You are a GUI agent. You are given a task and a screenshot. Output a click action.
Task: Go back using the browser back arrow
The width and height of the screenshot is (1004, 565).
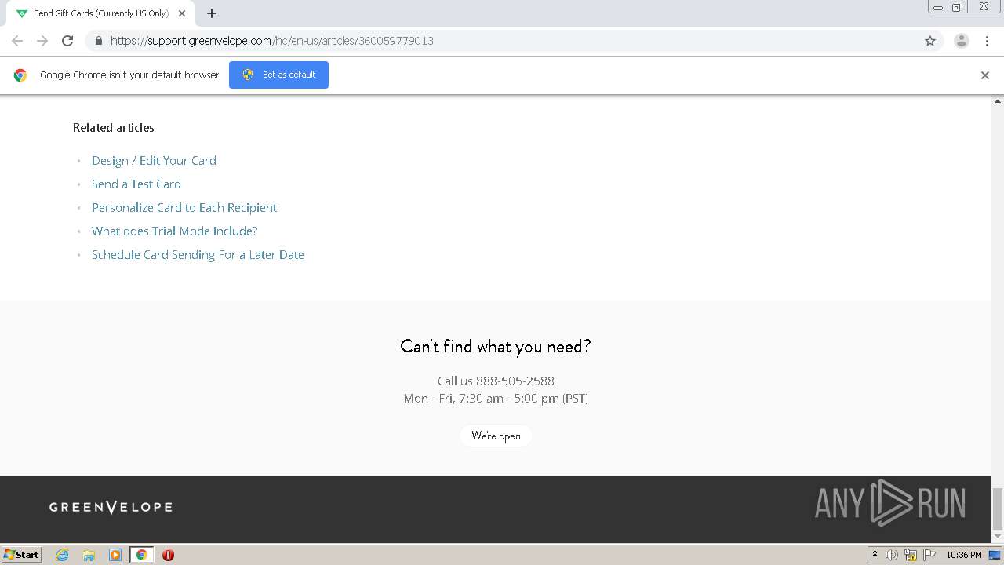click(17, 41)
